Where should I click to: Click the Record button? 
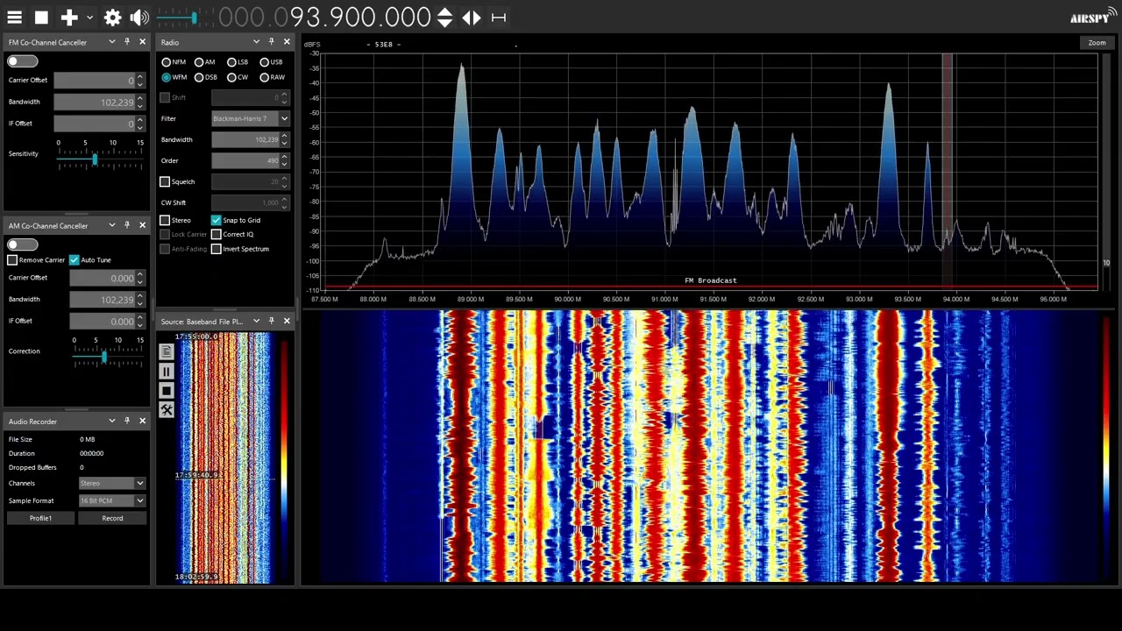tap(112, 518)
